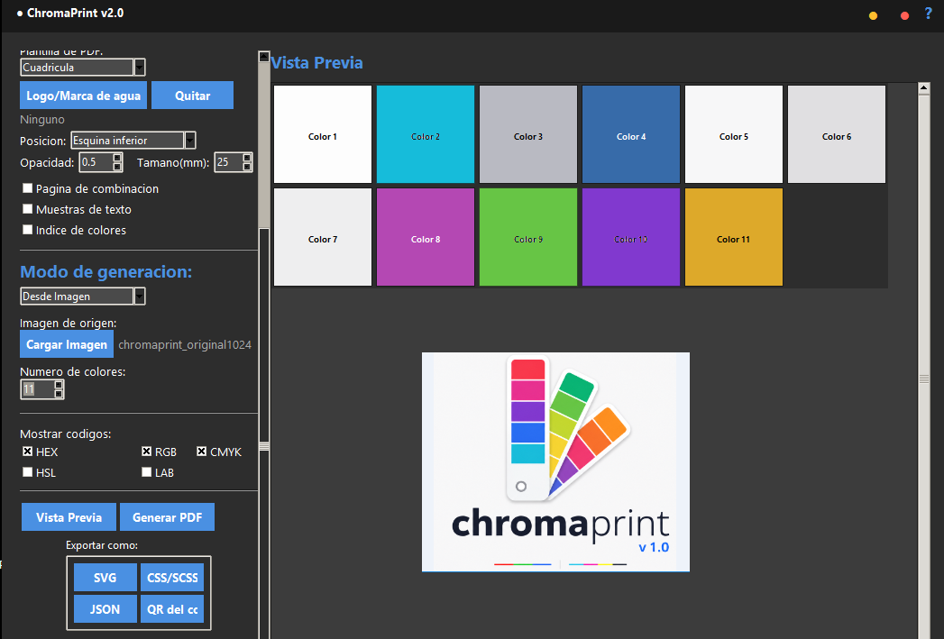Screen dimensions: 944x639
Task: Uncheck the HEX code checkbox
Action: pos(27,452)
